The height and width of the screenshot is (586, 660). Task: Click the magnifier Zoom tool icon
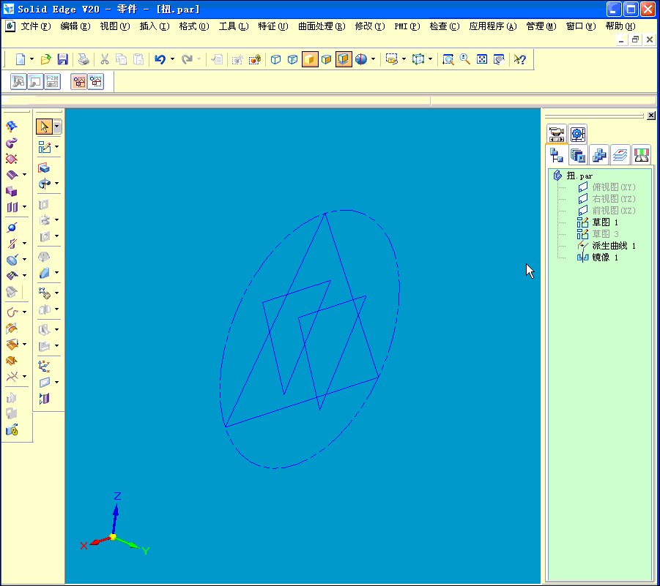pyautogui.click(x=464, y=59)
